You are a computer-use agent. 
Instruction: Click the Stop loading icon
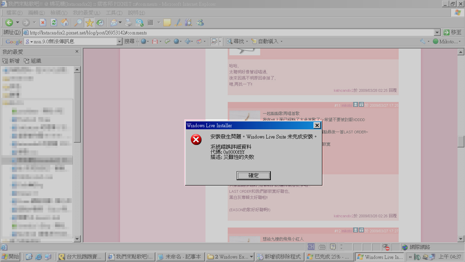click(43, 23)
